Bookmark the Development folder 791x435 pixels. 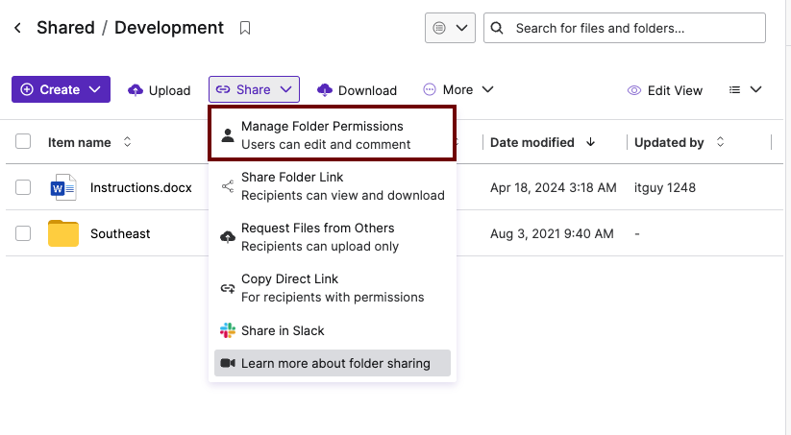(x=245, y=28)
